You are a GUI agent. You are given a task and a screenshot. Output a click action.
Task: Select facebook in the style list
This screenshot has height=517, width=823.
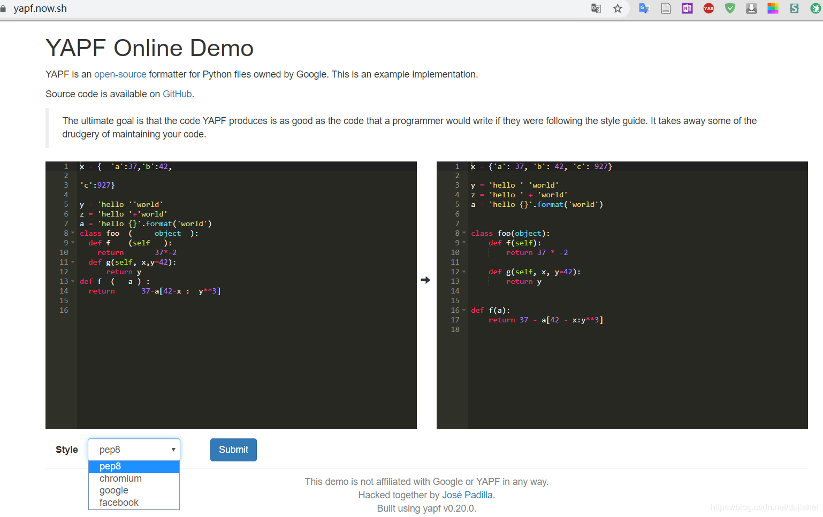(134, 503)
